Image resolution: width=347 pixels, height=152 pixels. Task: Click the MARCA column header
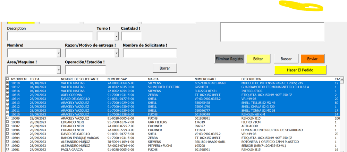click(153, 79)
